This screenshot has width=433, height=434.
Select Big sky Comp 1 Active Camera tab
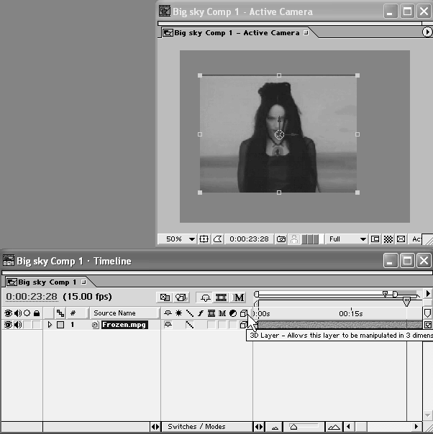(x=235, y=32)
